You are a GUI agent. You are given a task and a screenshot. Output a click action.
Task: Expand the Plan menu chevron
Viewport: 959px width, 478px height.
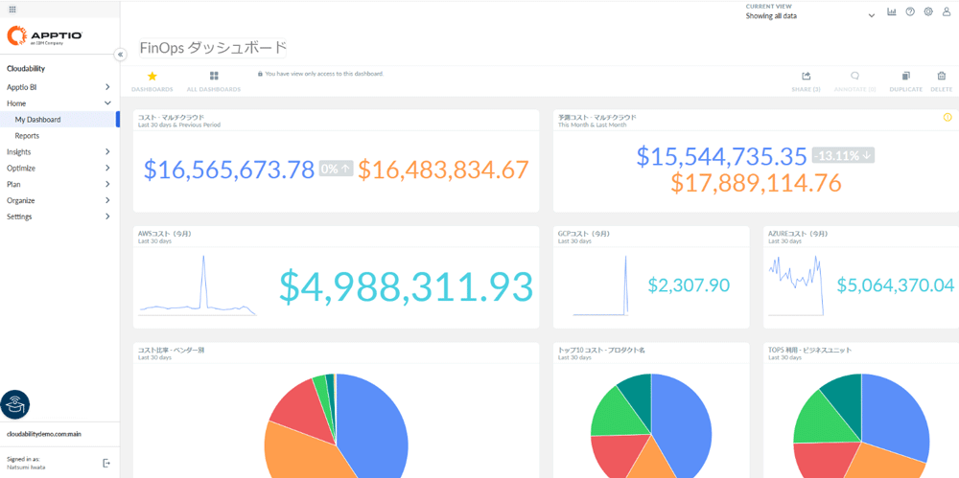(107, 184)
